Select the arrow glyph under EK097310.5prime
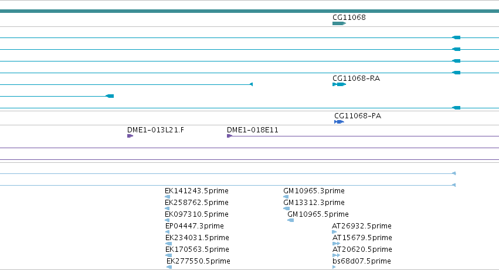 (167, 220)
